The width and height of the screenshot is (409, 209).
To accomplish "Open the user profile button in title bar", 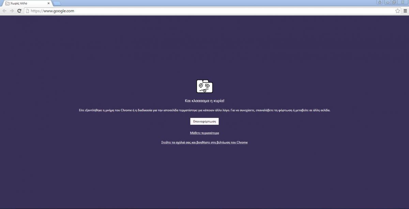I will tap(380, 2).
